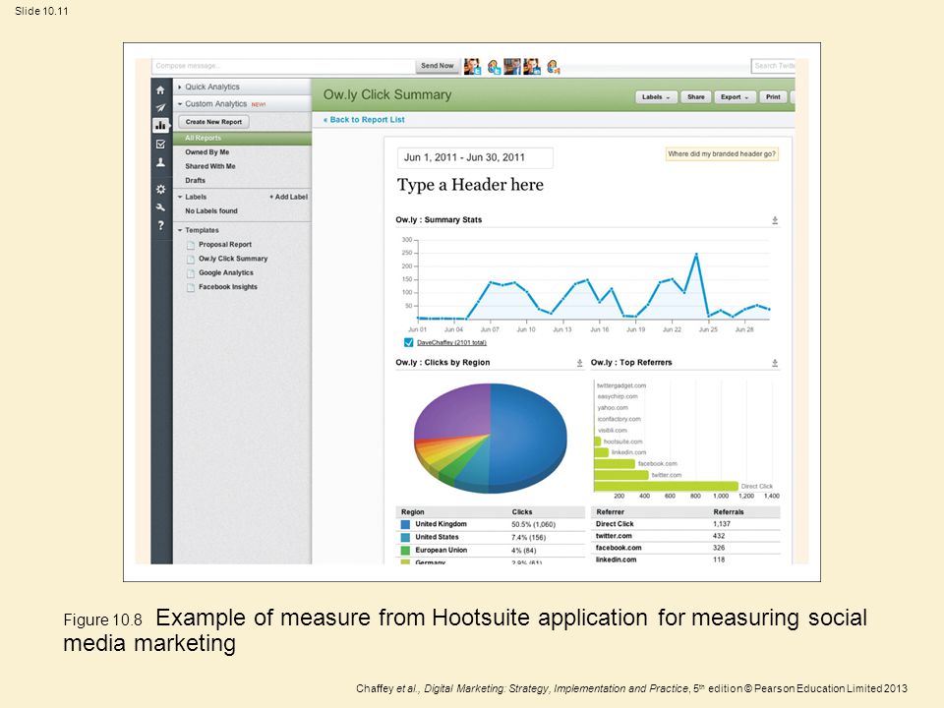Click the Send Now button
The height and width of the screenshot is (708, 944).
pyautogui.click(x=437, y=66)
